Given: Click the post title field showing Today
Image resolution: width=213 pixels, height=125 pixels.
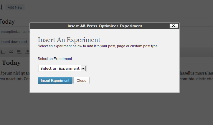Looking at the screenshot, I should [15, 22].
